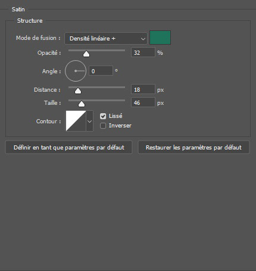Click the Distance slider handle
Viewport: 256px width, 271px height.
[x=78, y=91]
